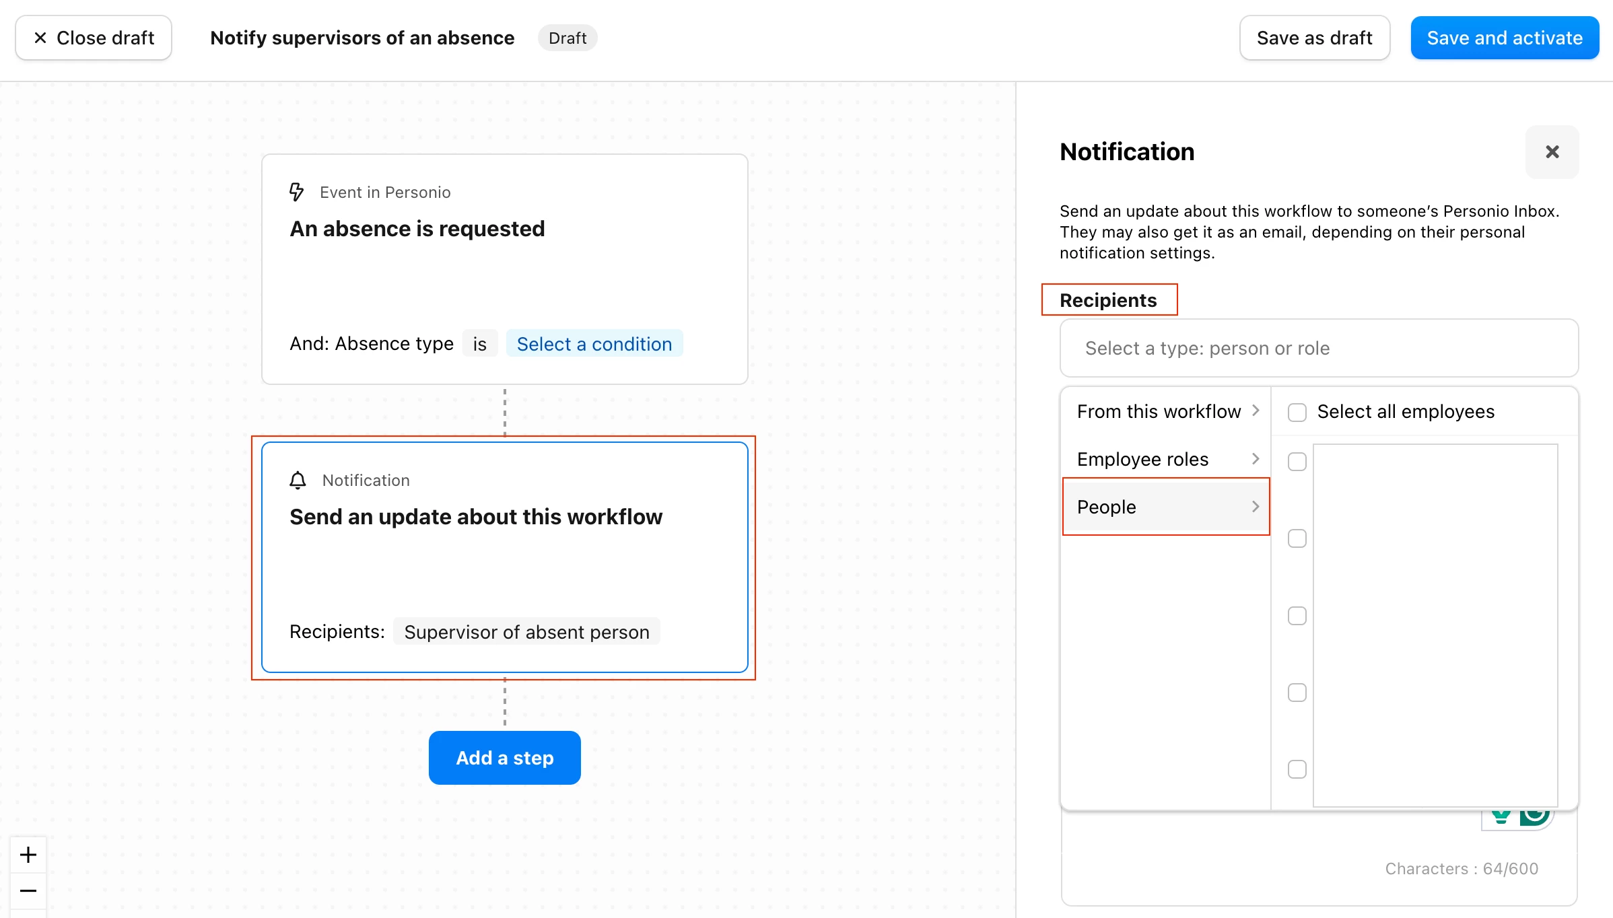Tick the first employee checkbox
The width and height of the screenshot is (1613, 918).
tap(1297, 462)
